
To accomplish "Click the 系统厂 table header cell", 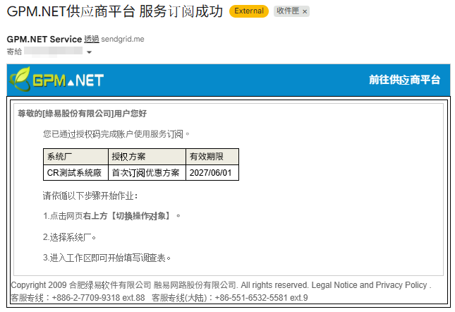I will click(x=75, y=157).
